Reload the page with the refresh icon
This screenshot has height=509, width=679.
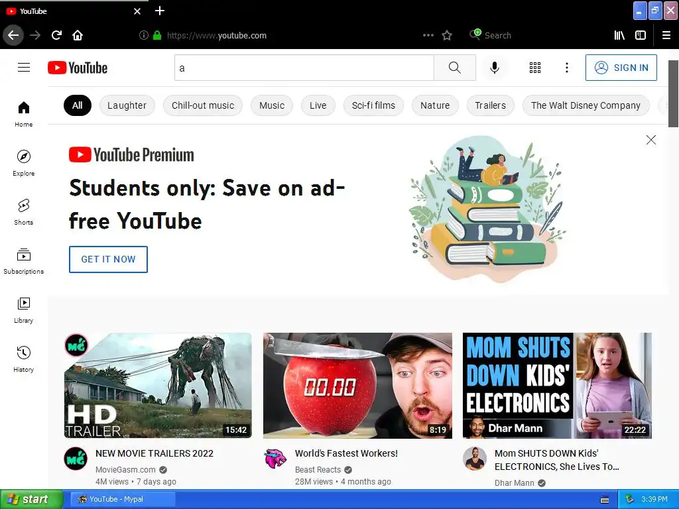56,35
